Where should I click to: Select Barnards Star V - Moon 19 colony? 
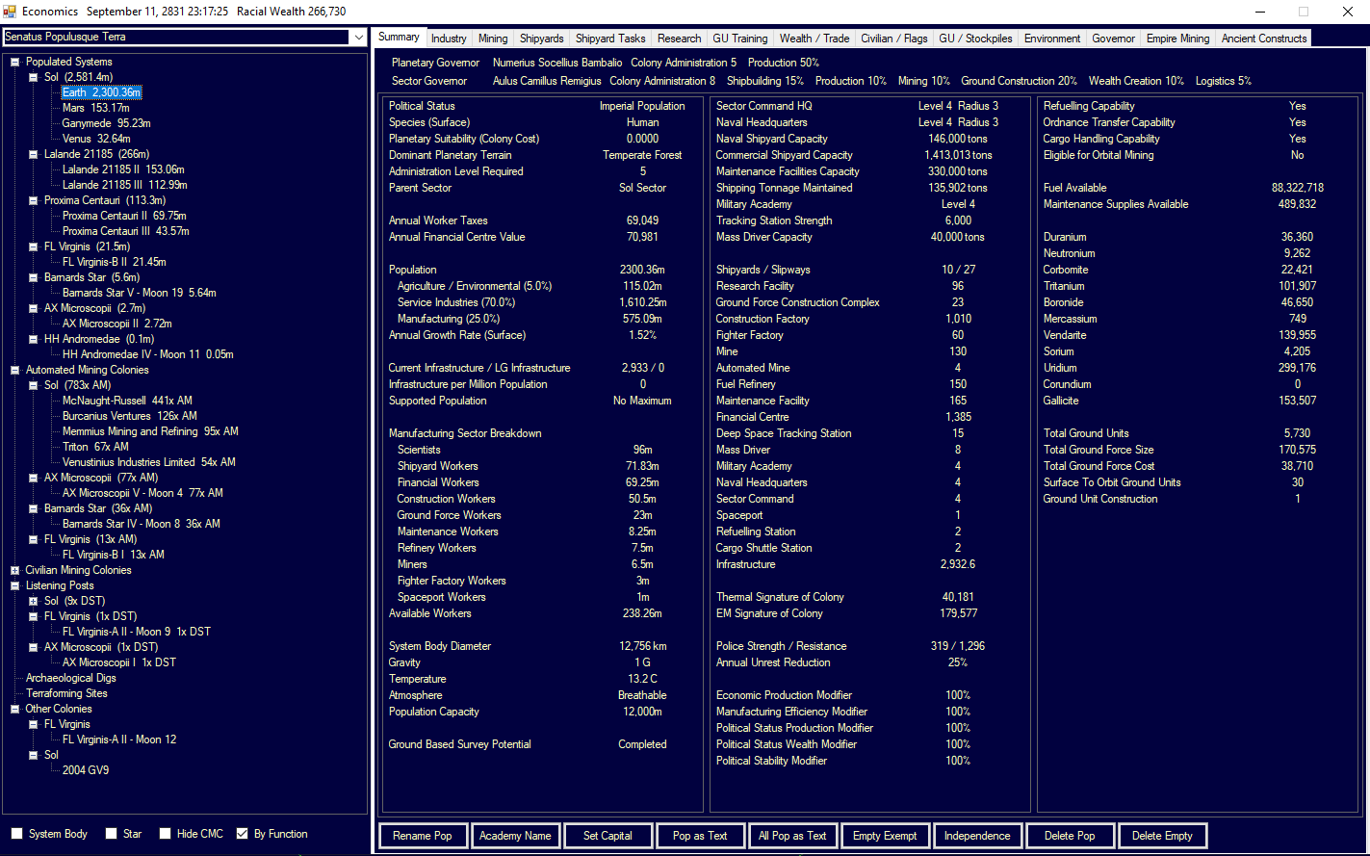tap(140, 293)
